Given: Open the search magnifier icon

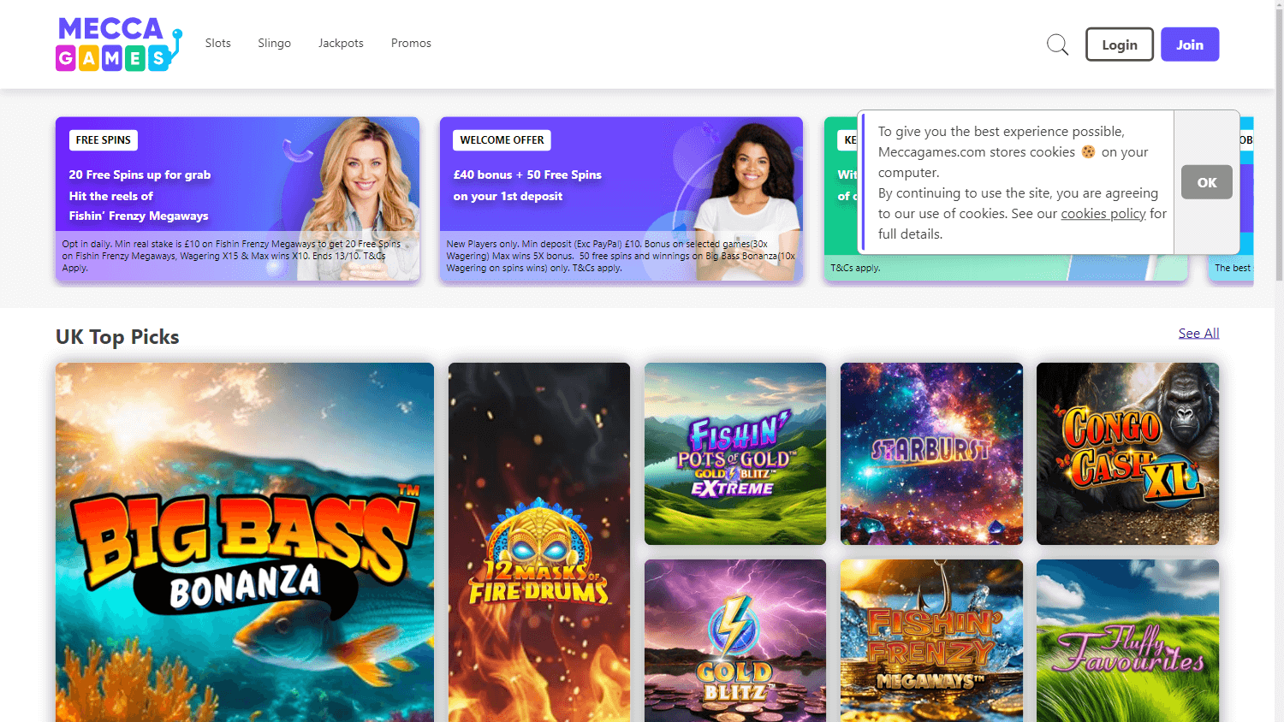Looking at the screenshot, I should [1058, 44].
